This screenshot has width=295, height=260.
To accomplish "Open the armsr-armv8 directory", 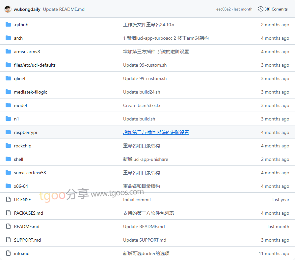I will click(27, 52).
